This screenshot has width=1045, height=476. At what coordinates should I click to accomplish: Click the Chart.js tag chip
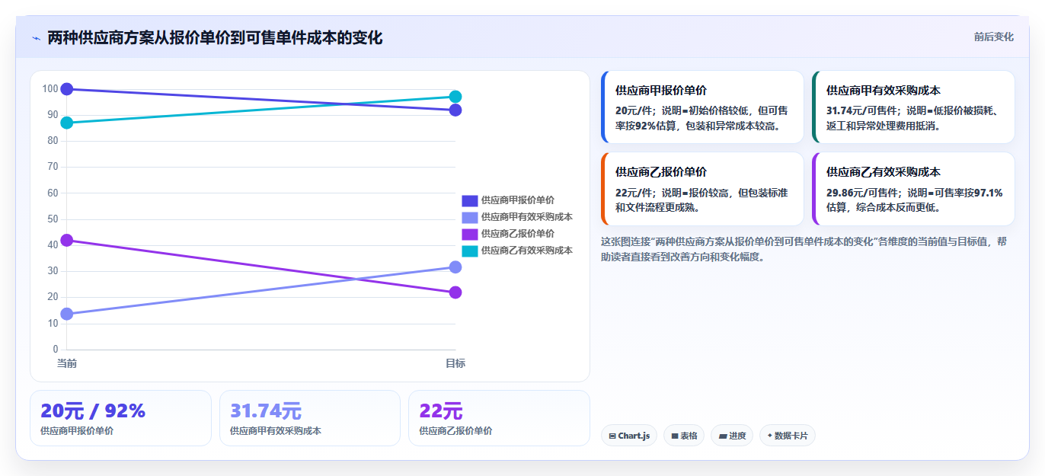click(x=629, y=436)
